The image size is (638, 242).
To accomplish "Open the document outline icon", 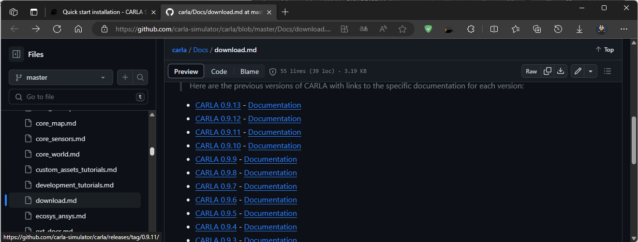I will click(608, 71).
